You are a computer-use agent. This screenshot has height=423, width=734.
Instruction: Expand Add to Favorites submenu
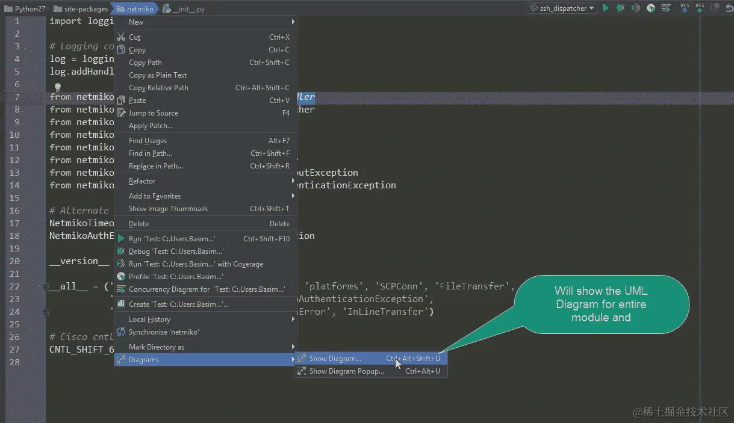(x=206, y=196)
